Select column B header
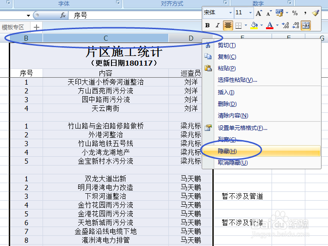This screenshot has width=328, height=246. pyautogui.click(x=26, y=38)
